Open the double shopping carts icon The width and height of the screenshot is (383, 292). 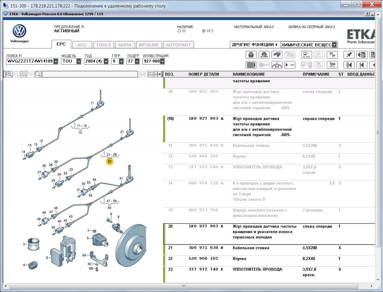(x=332, y=55)
